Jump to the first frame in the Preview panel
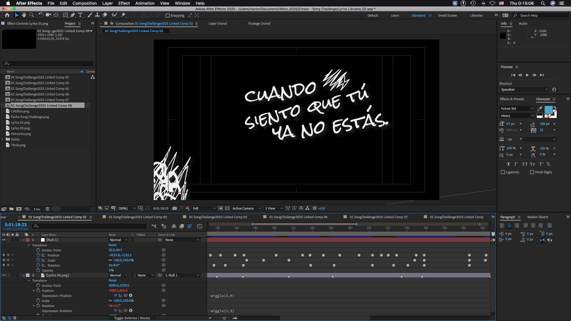The height and width of the screenshot is (321, 571). [513, 75]
